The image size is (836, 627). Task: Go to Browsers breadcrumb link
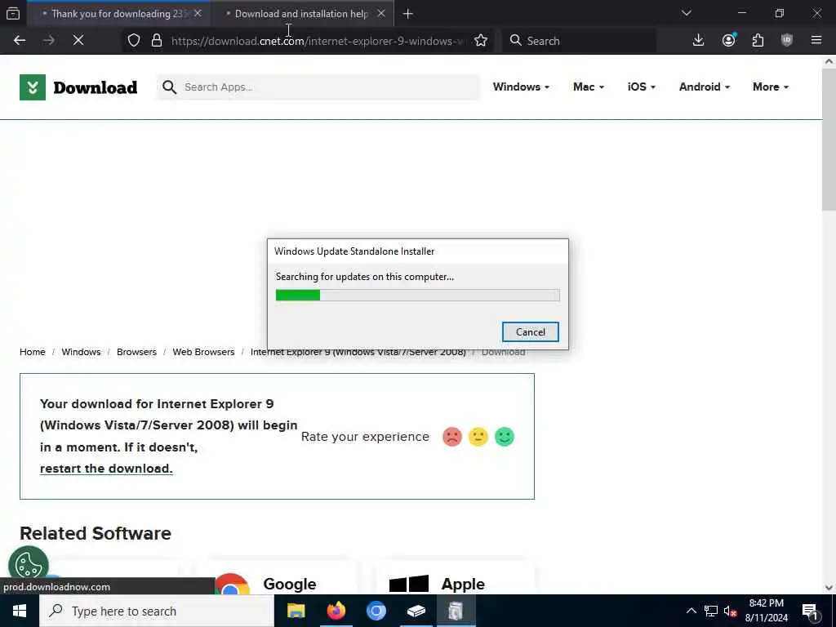point(136,352)
